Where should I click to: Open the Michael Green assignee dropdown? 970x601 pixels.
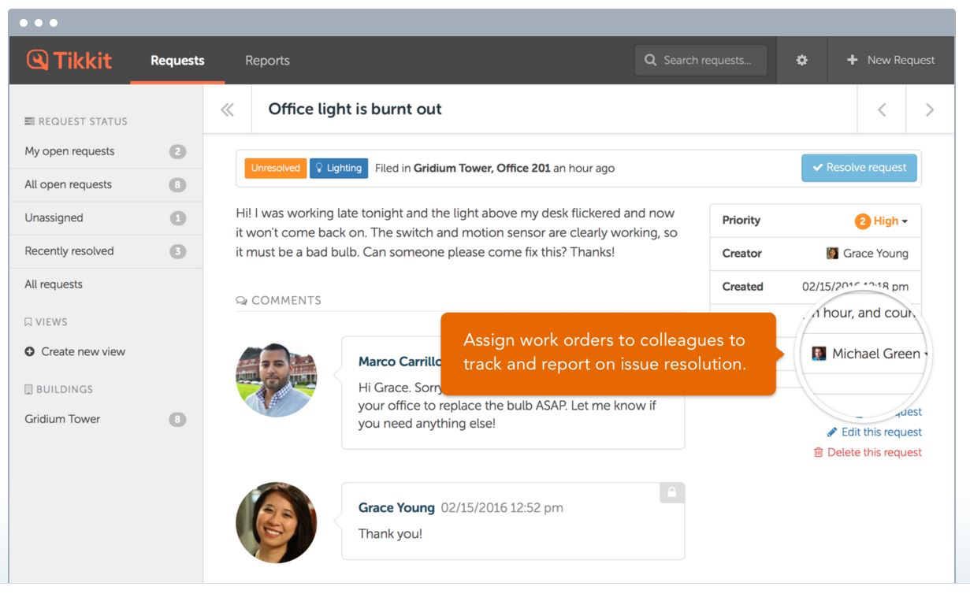point(870,354)
